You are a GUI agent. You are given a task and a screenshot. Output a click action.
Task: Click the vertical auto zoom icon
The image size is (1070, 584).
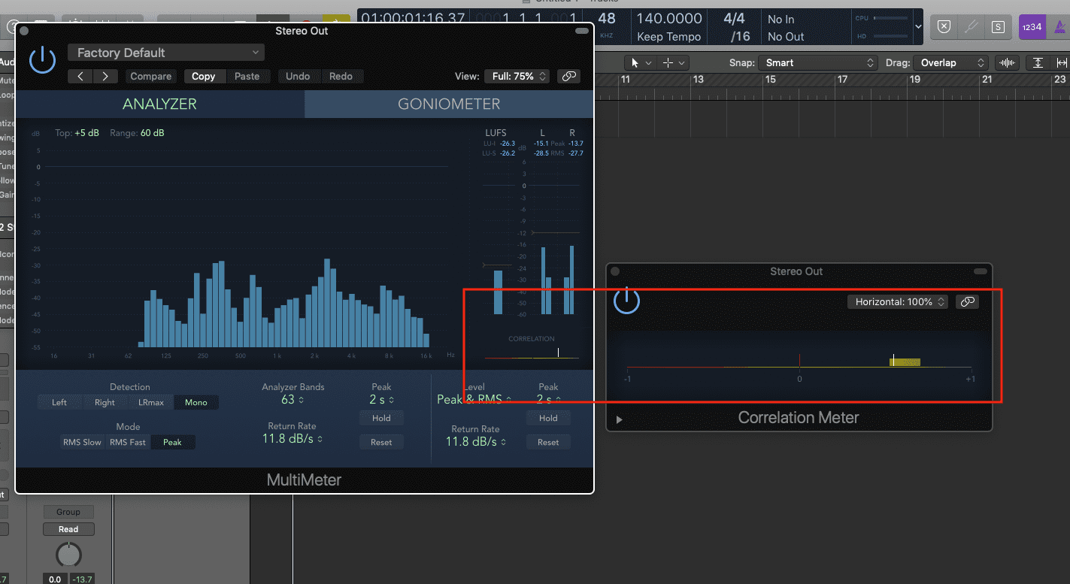coord(1038,63)
